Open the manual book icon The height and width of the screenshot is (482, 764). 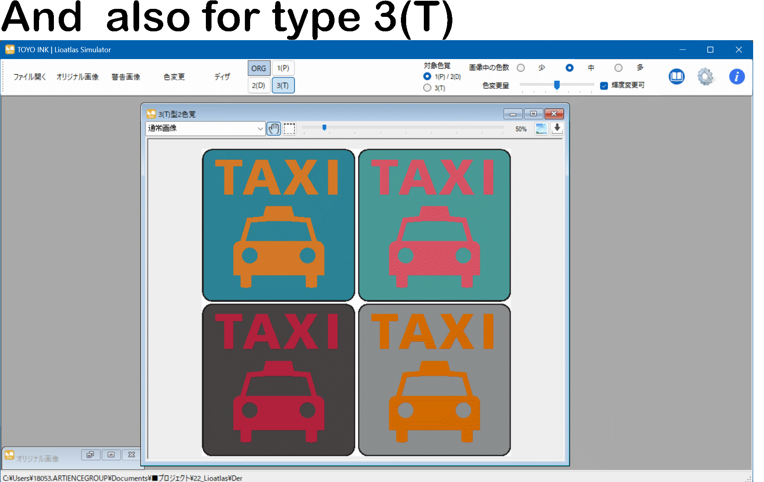[x=676, y=76]
